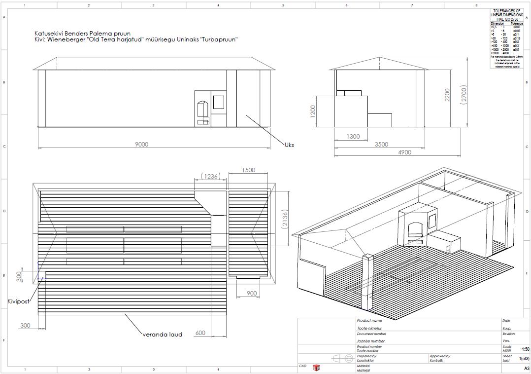Viewport: 531px width, 374px height.
Task: Select the 'veranda laud' leader note
Action: (162, 334)
